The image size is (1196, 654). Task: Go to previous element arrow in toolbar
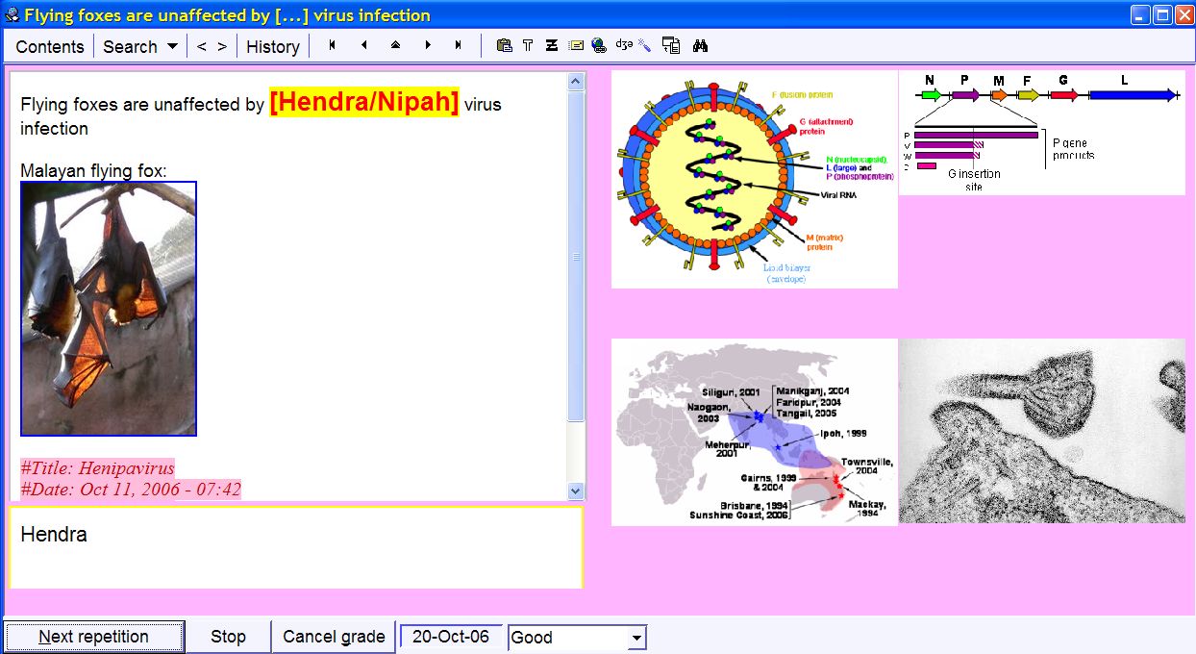[x=363, y=45]
